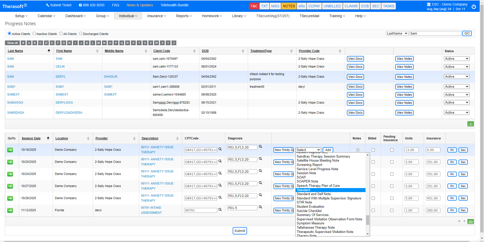Image resolution: width=484 pixels, height=242 pixels.
Task: Choose Standard and Self Note option
Action: [314, 194]
